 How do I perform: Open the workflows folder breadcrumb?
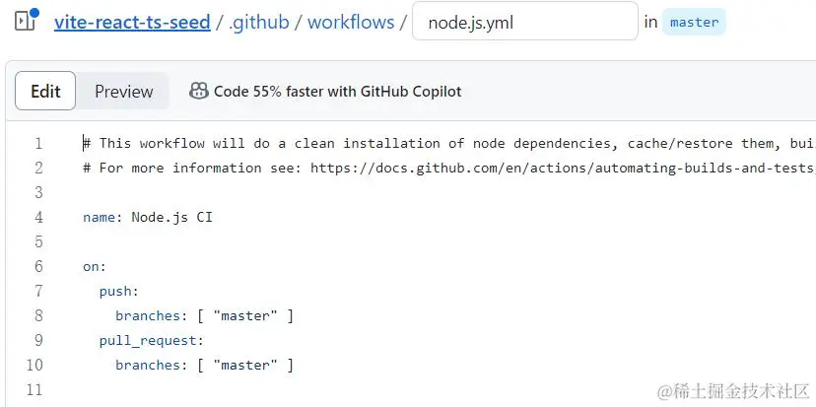(x=351, y=22)
